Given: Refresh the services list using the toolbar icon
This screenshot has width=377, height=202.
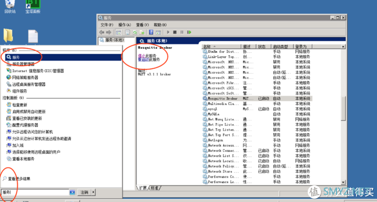Looking at the screenshot, I should [135, 32].
